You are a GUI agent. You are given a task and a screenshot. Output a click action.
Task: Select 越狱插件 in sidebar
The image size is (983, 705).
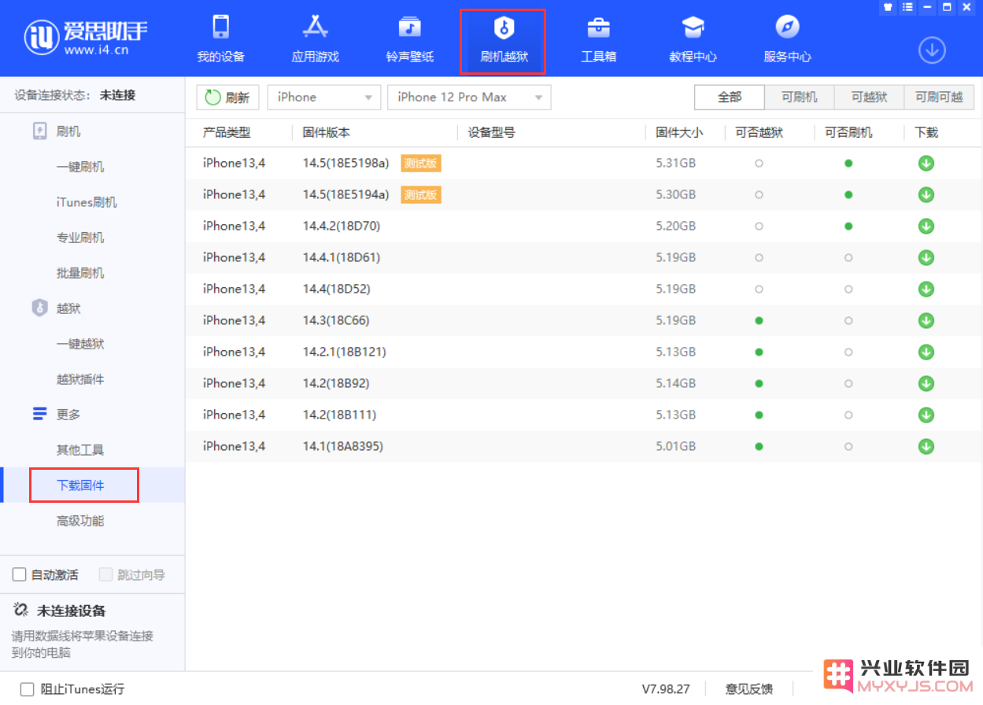tap(80, 379)
